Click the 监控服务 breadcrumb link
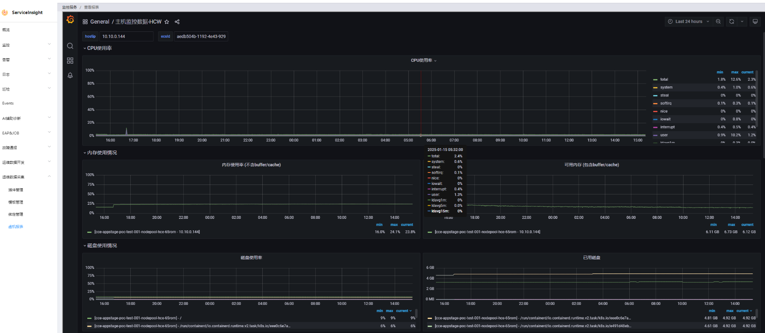This screenshot has height=333, width=765. (x=70, y=7)
